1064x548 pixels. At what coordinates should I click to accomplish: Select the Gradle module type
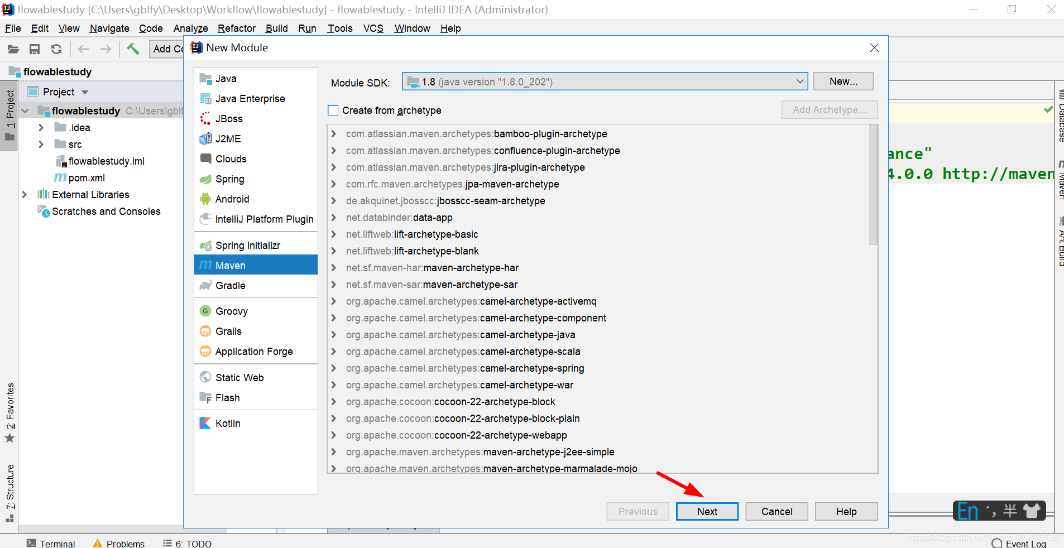[x=256, y=286]
